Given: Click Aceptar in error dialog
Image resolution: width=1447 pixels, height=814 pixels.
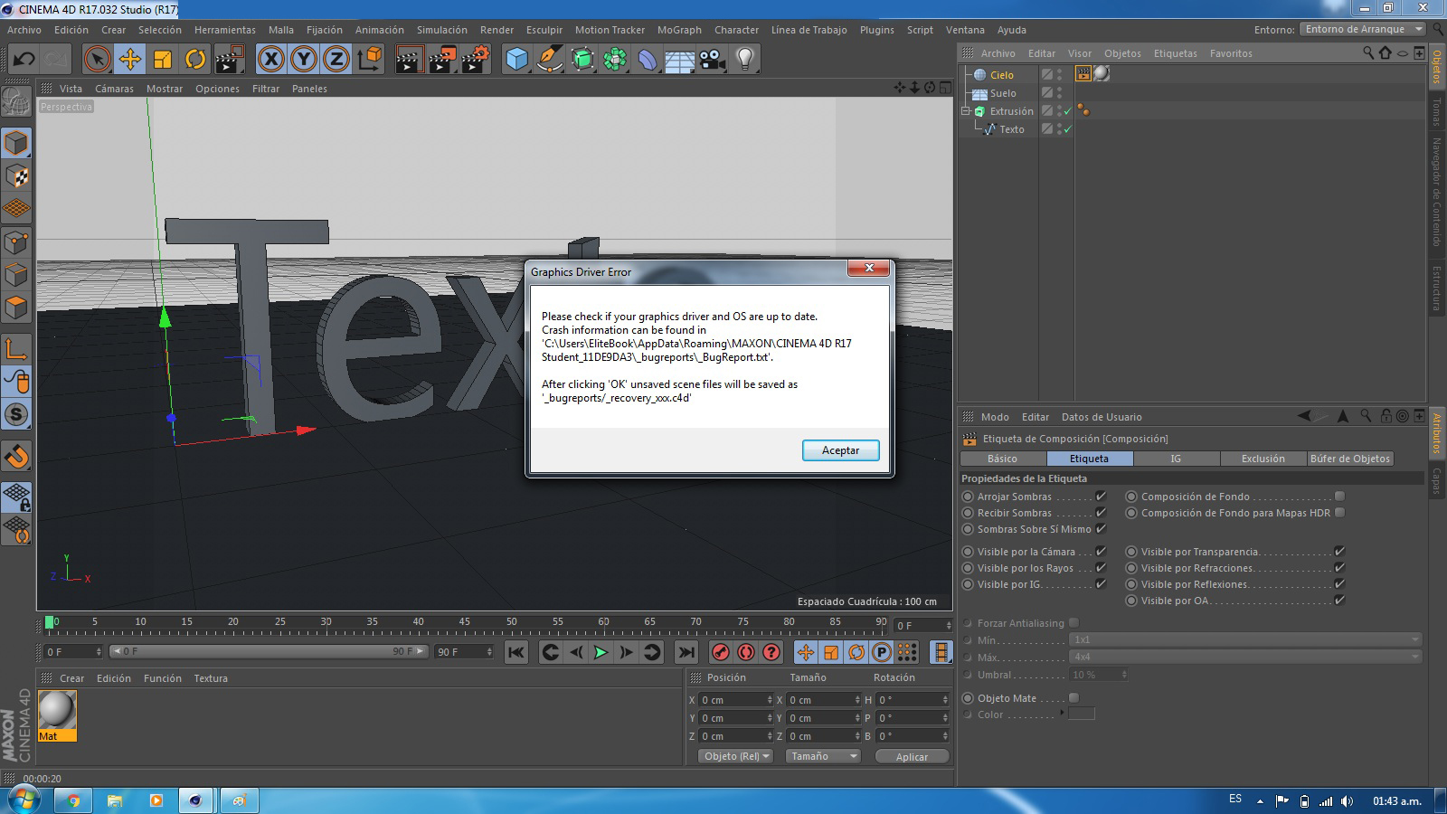Looking at the screenshot, I should pos(840,450).
